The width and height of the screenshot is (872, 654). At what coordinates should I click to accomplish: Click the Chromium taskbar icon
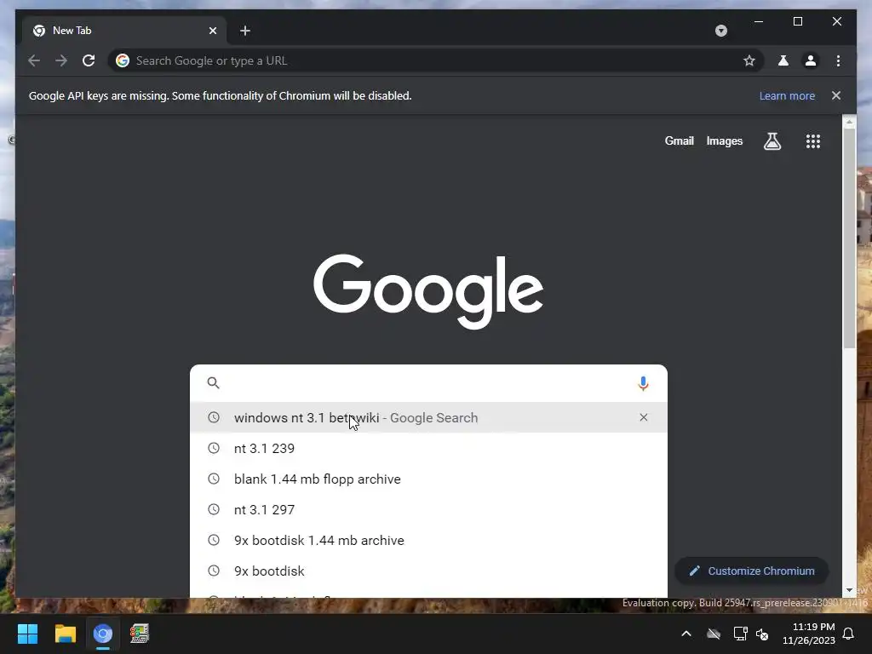pyautogui.click(x=102, y=634)
